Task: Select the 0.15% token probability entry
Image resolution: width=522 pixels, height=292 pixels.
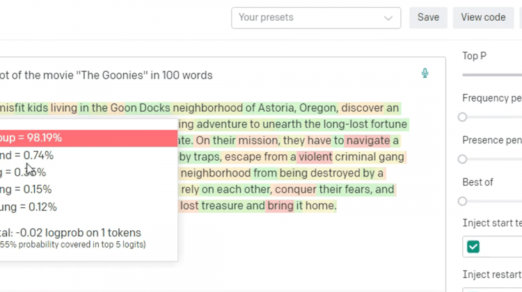Action: click(35, 189)
